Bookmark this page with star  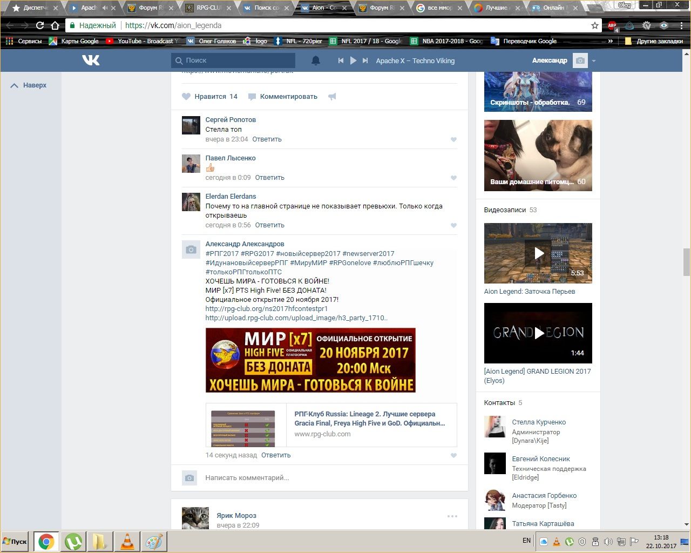[595, 25]
